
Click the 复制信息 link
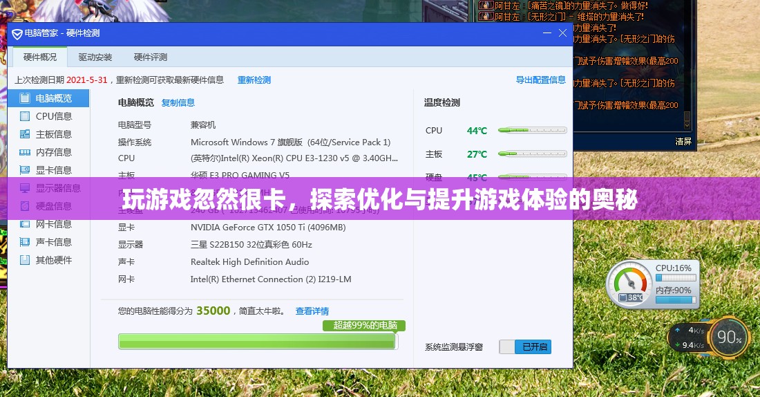click(178, 102)
